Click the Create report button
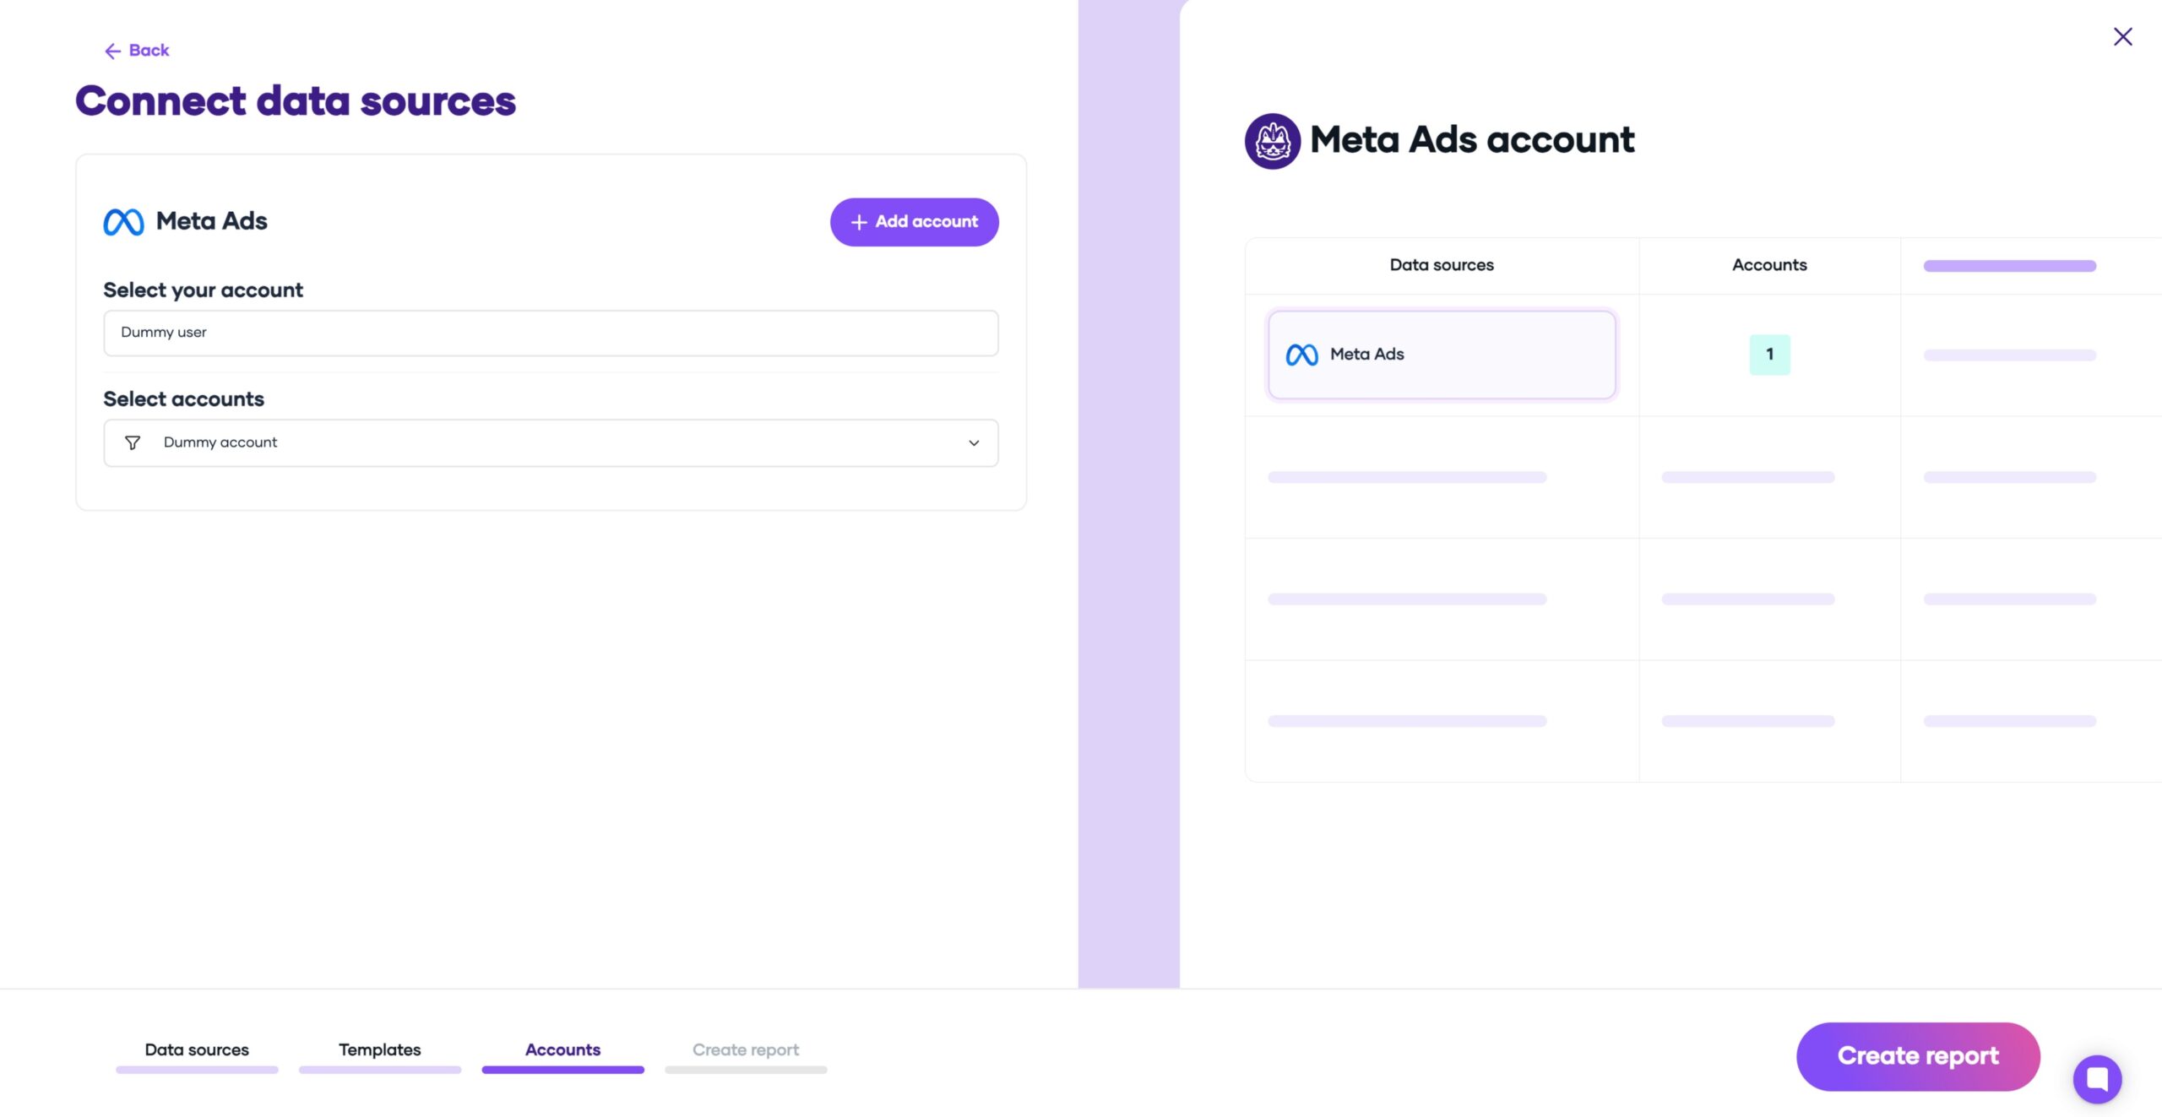The height and width of the screenshot is (1117, 2162). click(1918, 1056)
